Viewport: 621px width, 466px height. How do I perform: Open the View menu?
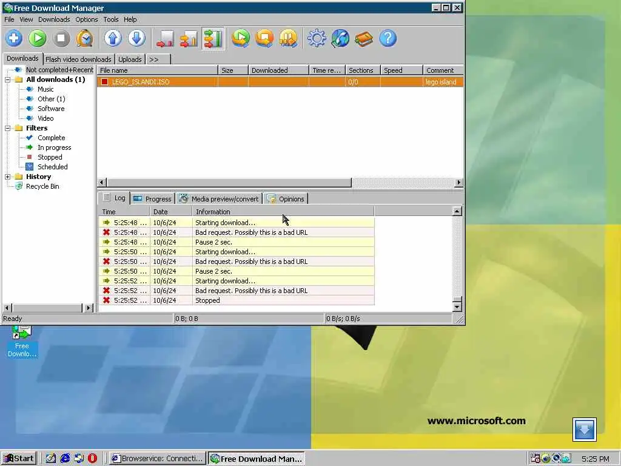coord(26,19)
